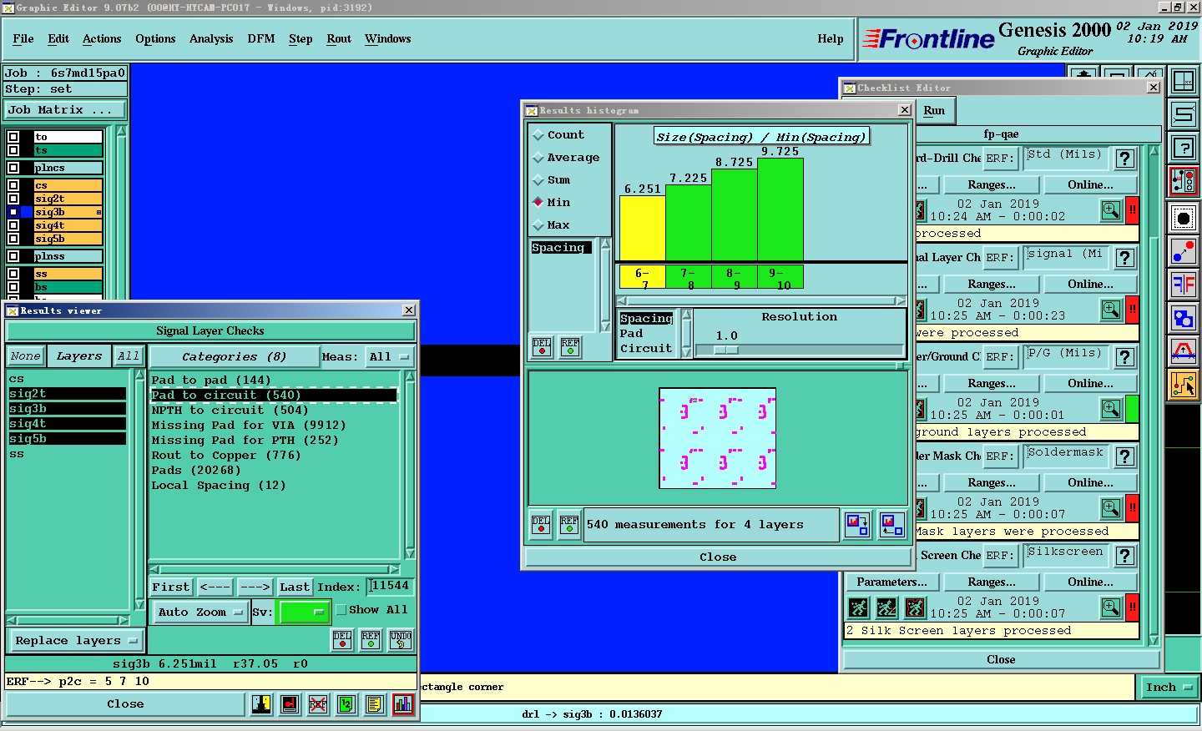Toggle display box of layer plncs
This screenshot has height=731, width=1202.
pyautogui.click(x=13, y=168)
